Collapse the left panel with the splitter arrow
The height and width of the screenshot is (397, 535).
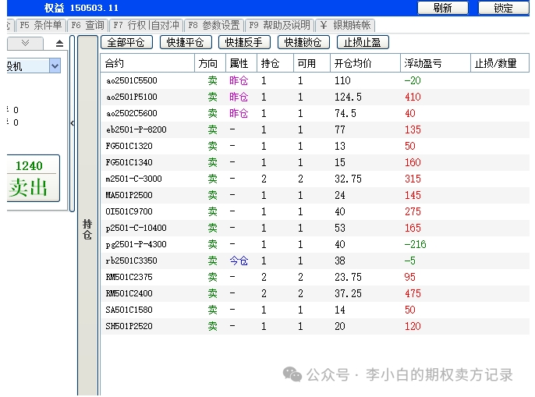point(72,123)
